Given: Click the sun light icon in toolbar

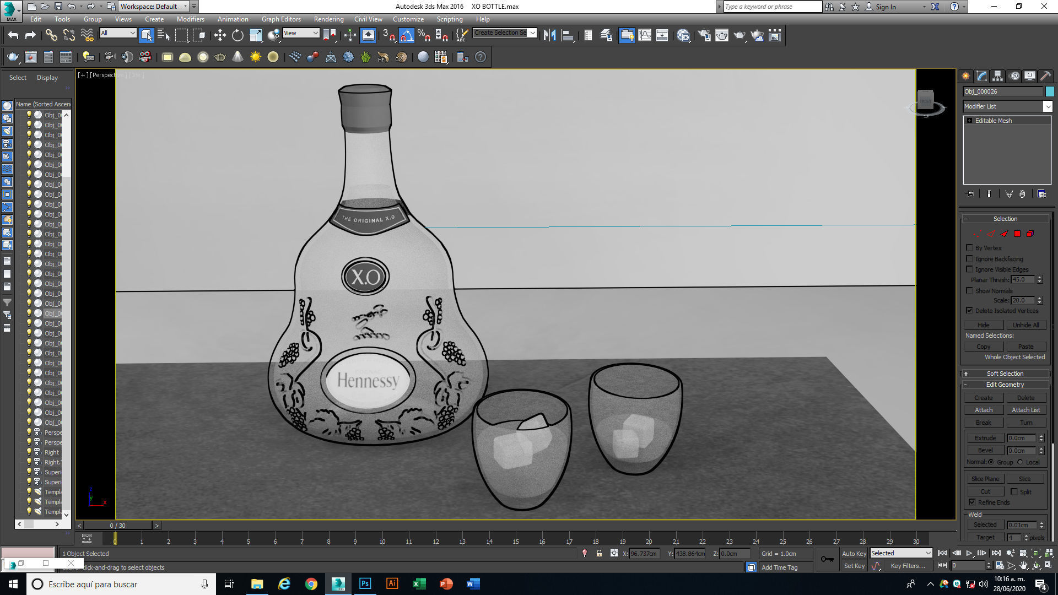Looking at the screenshot, I should [255, 57].
